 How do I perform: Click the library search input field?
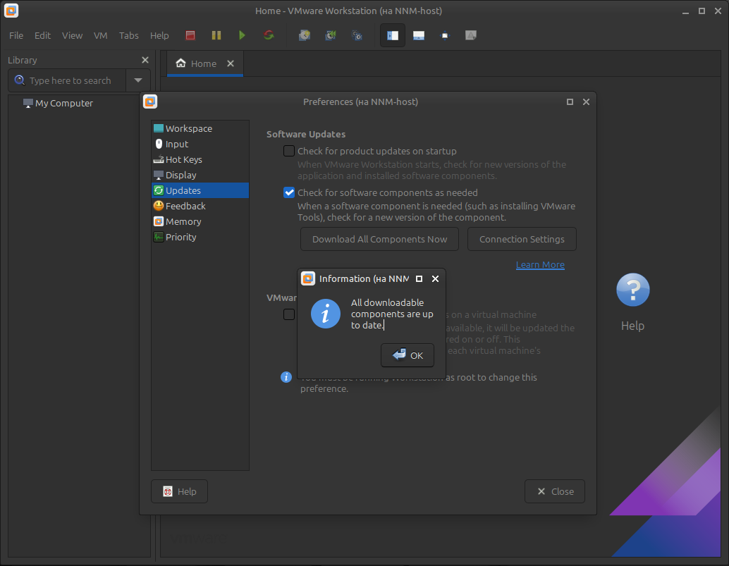click(71, 80)
